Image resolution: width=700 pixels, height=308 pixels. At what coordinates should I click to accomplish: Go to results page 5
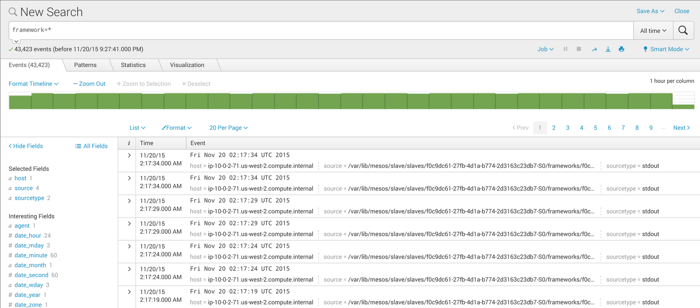(595, 128)
